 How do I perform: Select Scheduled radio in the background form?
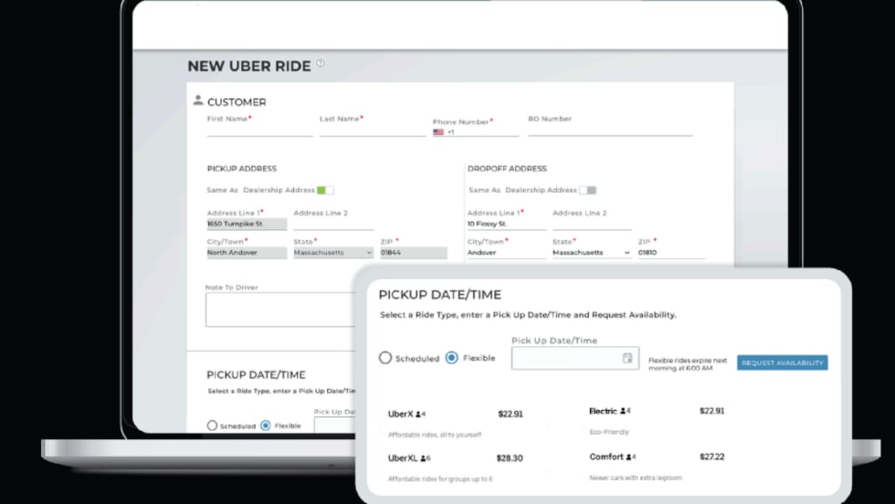coord(212,425)
